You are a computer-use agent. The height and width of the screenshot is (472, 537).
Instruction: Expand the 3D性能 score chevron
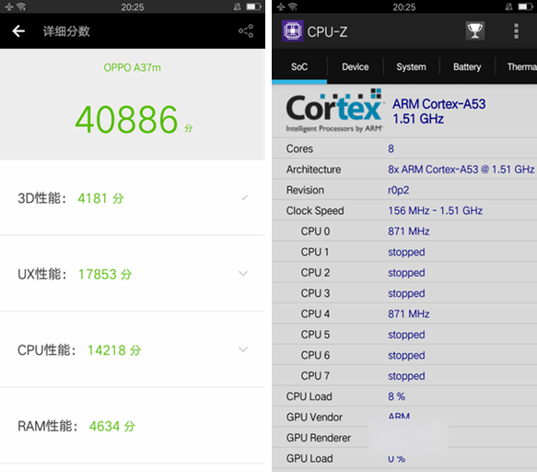pos(244,197)
